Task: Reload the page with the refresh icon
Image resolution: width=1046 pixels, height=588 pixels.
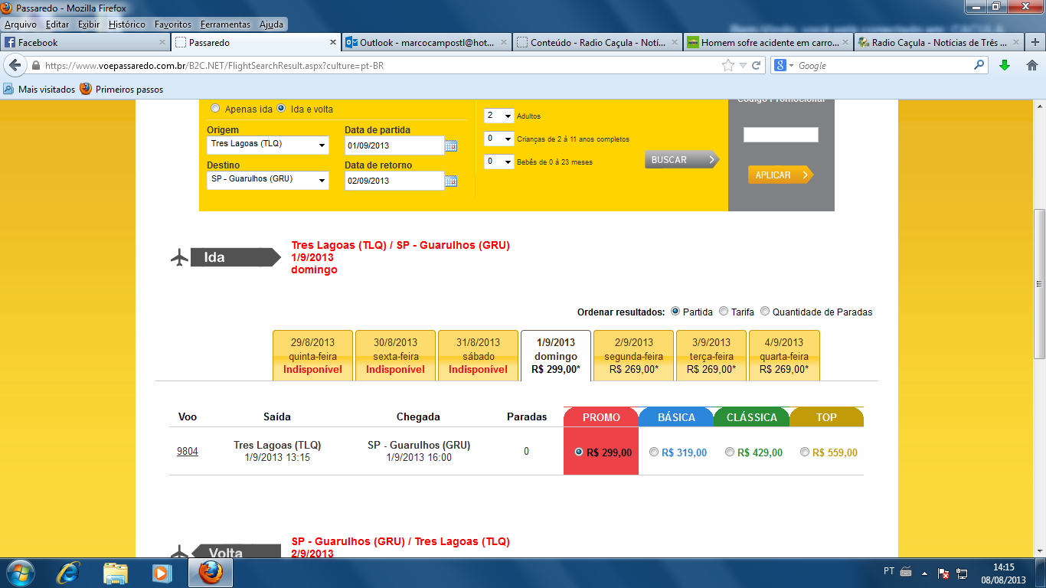Action: tap(756, 66)
